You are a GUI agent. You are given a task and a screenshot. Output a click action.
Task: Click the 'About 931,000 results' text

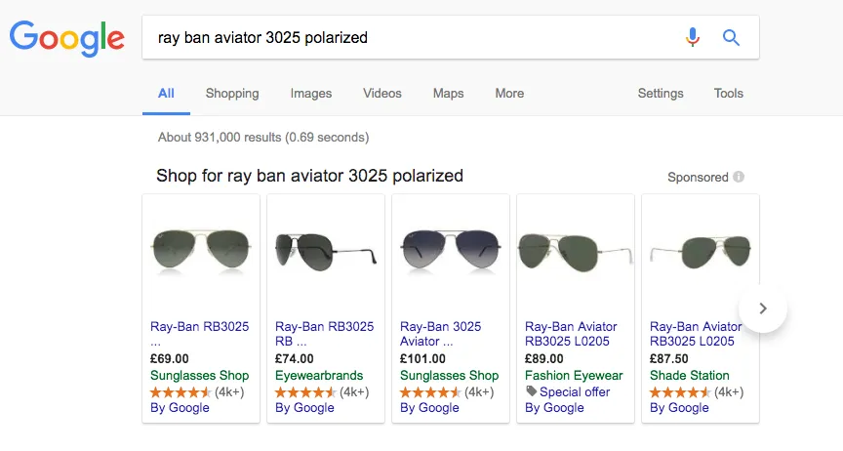263,138
